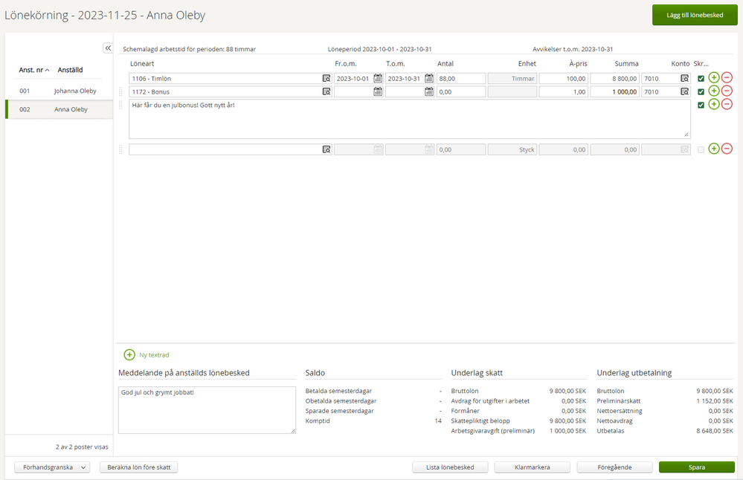Toggle the checkbox for the julbonus text row
Viewport: 743px width, 480px height.
(x=701, y=105)
